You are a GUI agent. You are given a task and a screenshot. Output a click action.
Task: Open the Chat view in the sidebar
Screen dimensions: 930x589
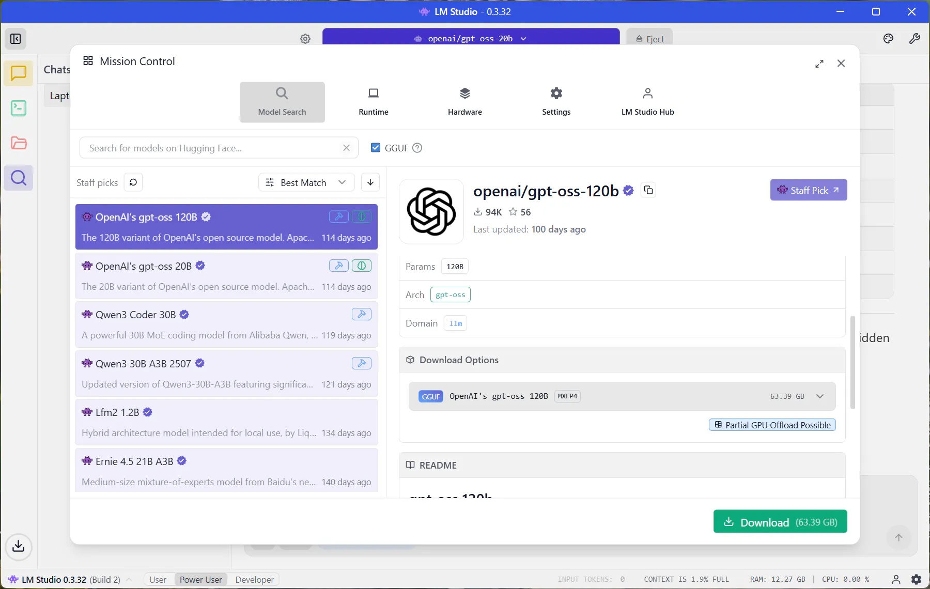click(19, 73)
